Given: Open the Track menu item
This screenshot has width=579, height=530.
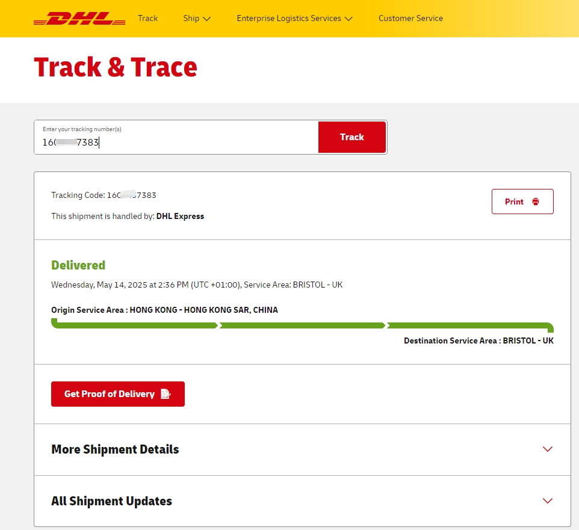Looking at the screenshot, I should tap(147, 19).
